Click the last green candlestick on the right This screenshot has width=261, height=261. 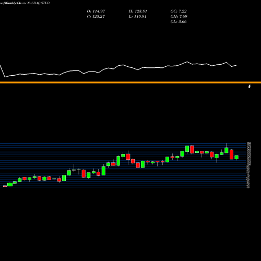pyautogui.click(x=236, y=157)
